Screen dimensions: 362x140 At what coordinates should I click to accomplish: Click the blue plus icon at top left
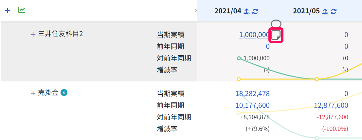coord(8,10)
